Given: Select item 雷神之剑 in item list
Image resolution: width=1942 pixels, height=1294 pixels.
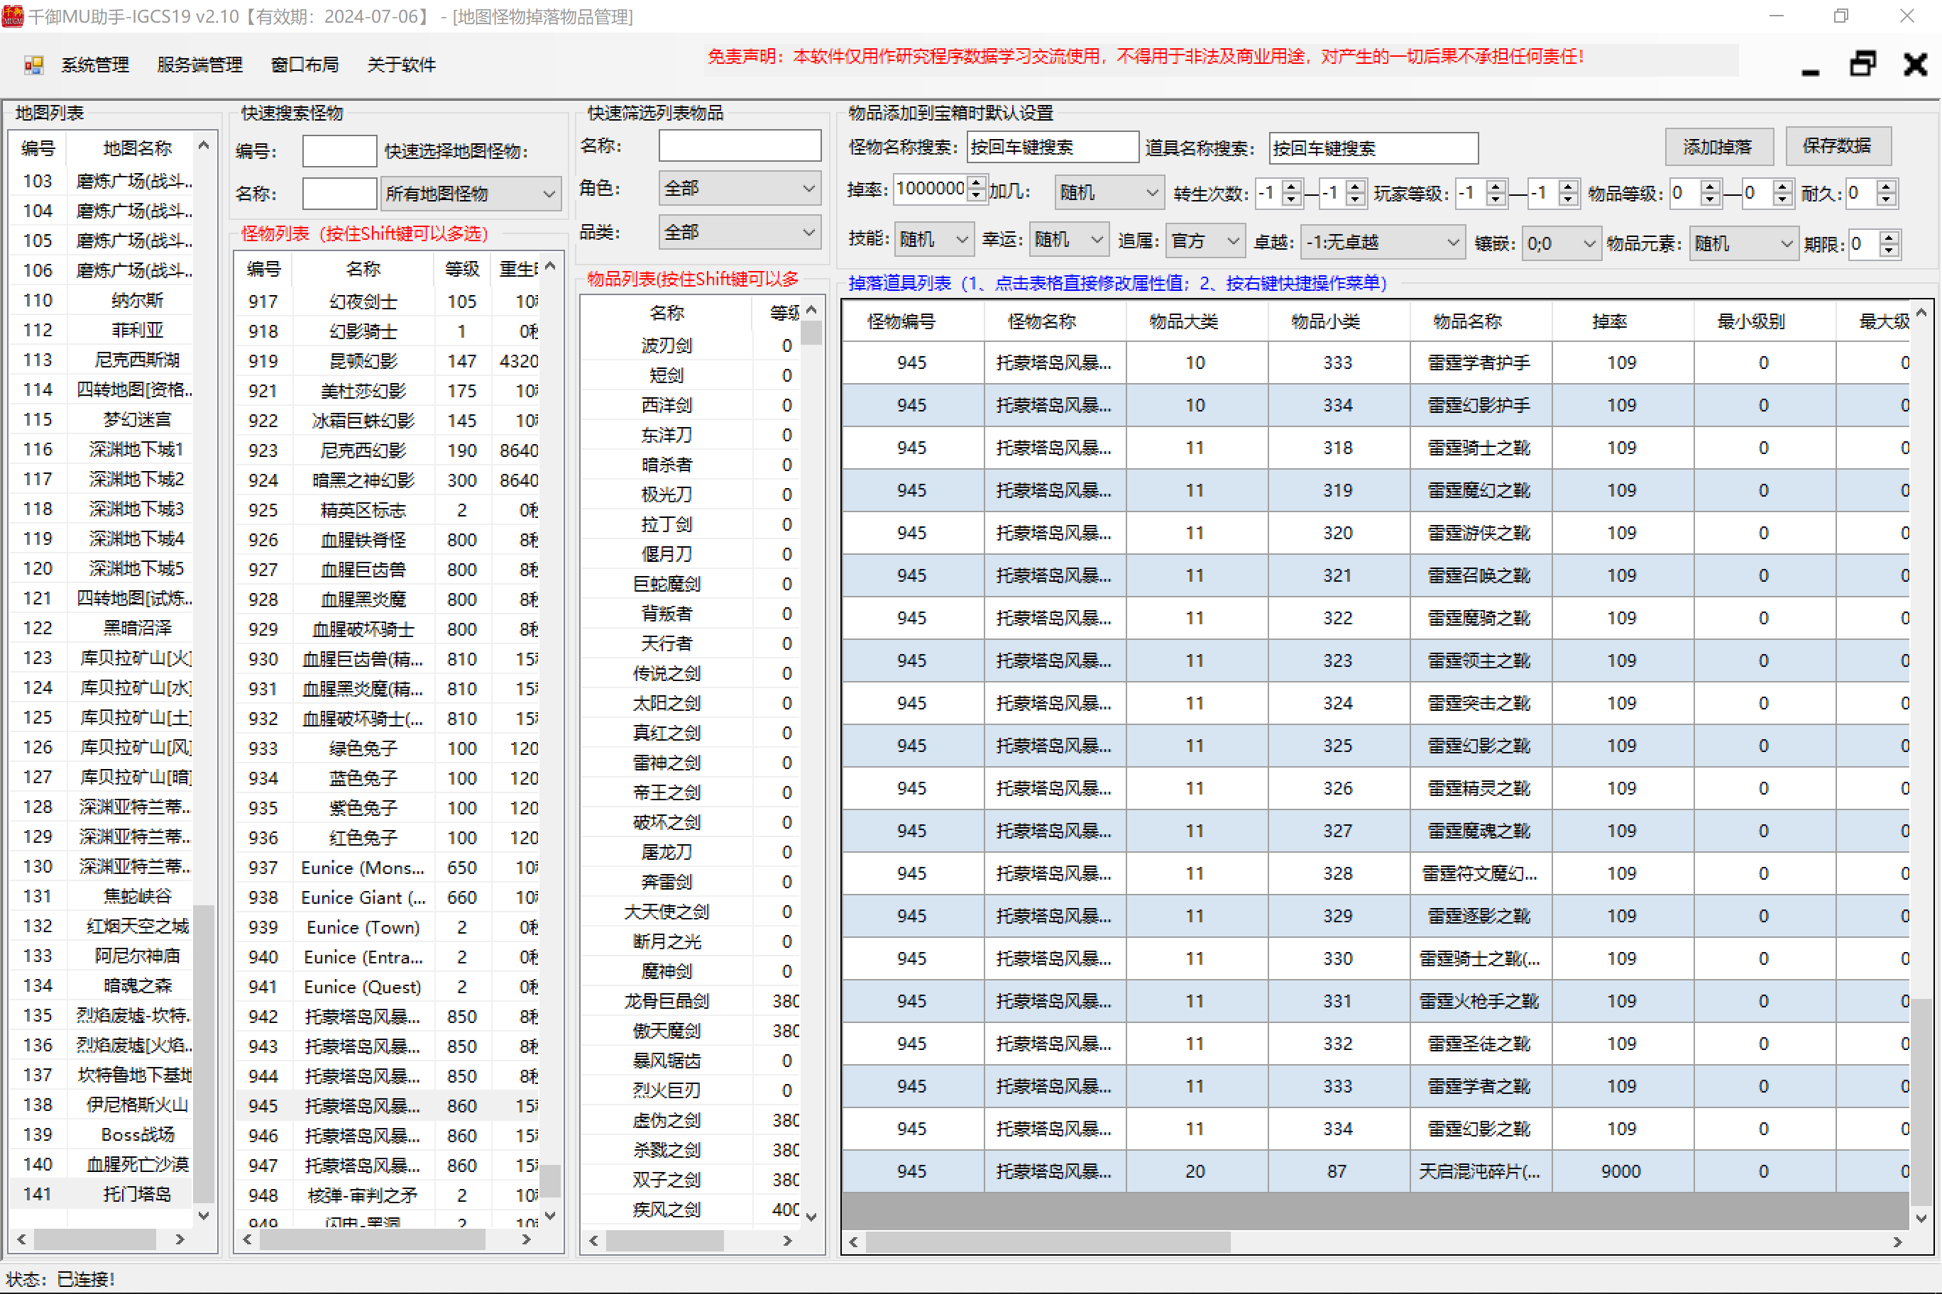Looking at the screenshot, I should click(690, 763).
